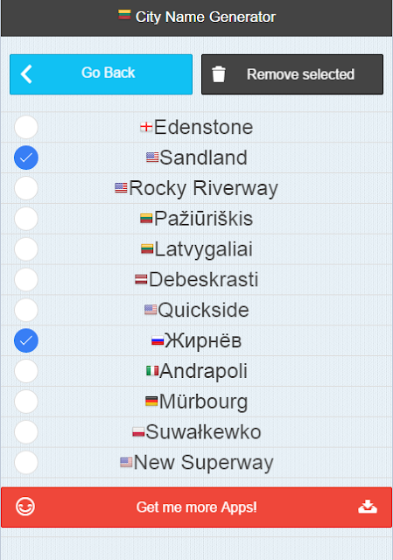The image size is (393, 560).
Task: Tick the Rocky Riverway checkbox
Action: pyautogui.click(x=26, y=188)
